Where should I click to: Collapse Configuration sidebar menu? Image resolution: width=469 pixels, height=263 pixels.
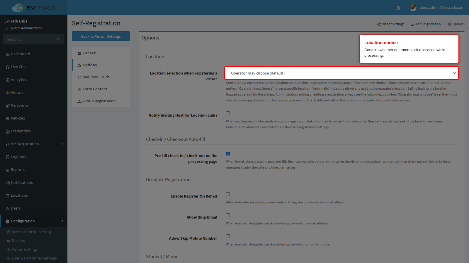34,221
